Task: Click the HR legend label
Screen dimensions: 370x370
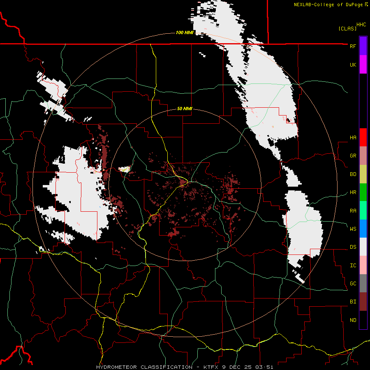Action: click(x=353, y=192)
